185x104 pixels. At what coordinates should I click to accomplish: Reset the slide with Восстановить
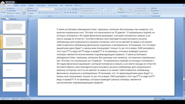click(32, 11)
